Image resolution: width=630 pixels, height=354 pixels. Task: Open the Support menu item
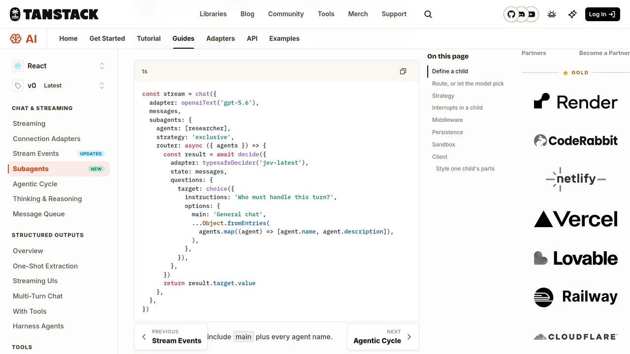394,14
